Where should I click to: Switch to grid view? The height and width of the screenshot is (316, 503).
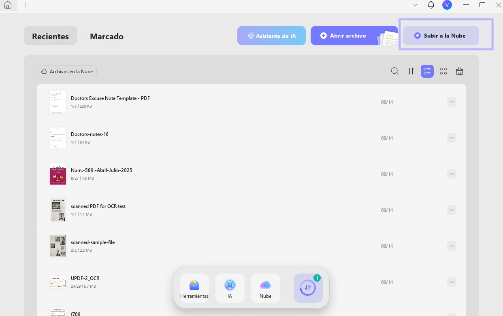[443, 71]
